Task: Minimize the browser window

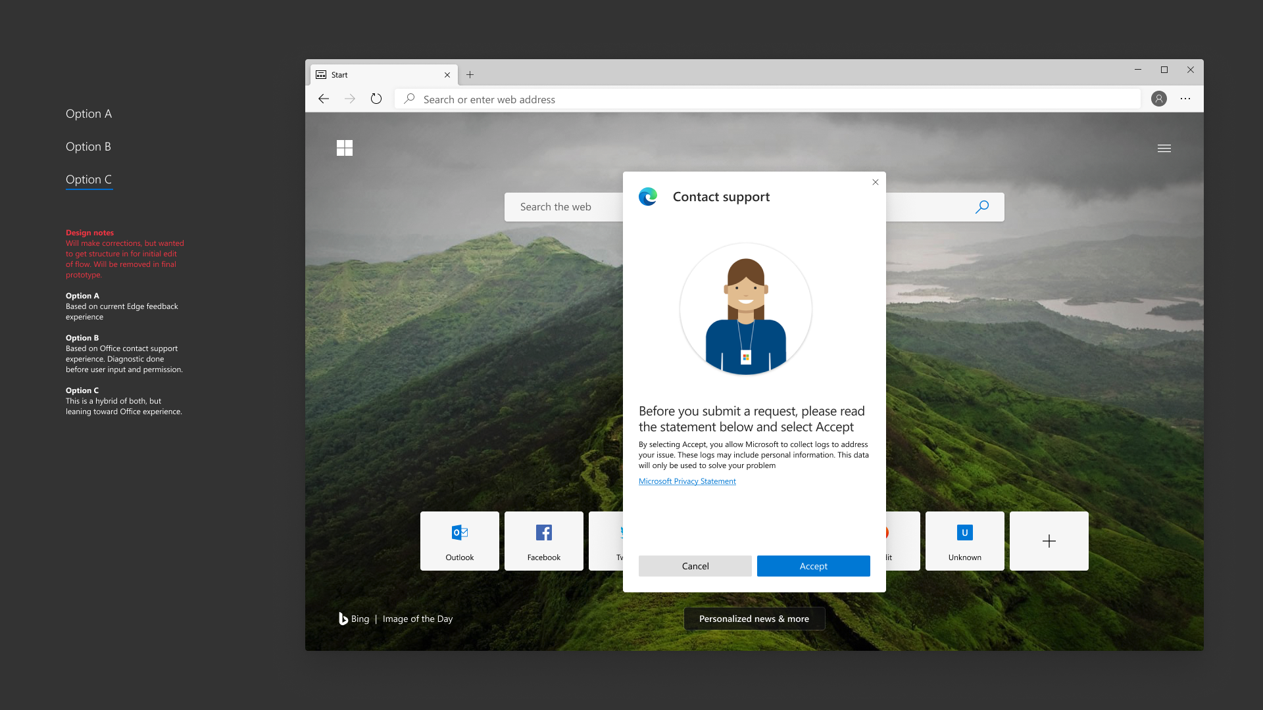Action: 1138,70
